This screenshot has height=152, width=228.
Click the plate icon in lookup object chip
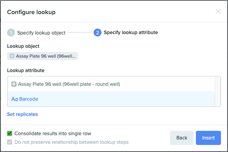pos(12,56)
